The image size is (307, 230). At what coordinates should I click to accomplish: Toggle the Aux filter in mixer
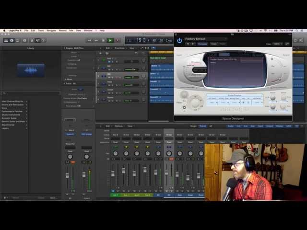(246, 126)
